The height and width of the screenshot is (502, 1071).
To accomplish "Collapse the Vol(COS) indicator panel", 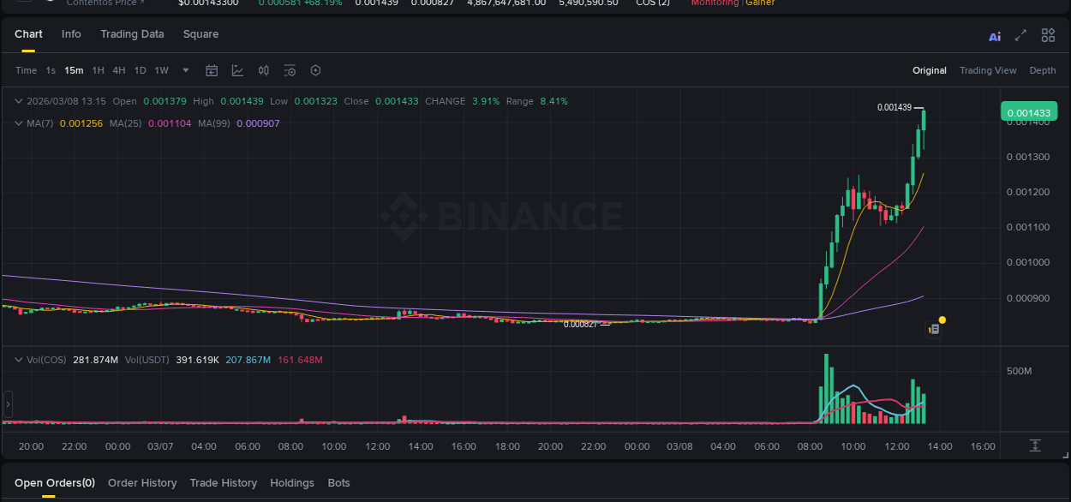I will pyautogui.click(x=18, y=360).
